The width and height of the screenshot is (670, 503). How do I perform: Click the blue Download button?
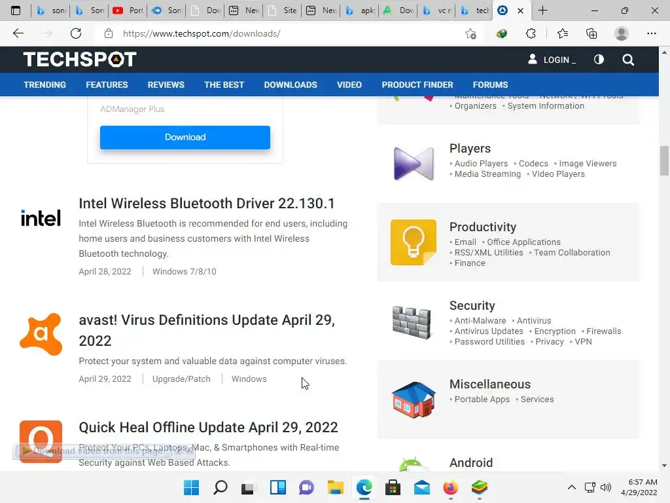click(185, 138)
